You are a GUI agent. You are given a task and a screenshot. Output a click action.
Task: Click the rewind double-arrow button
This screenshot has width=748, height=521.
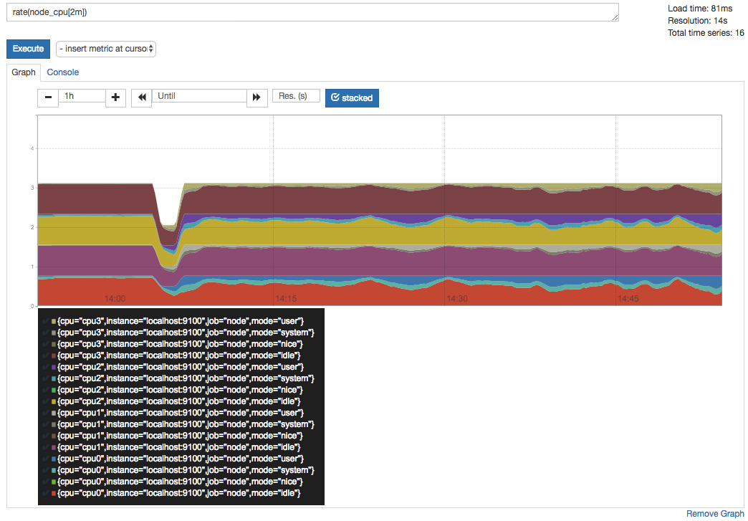(142, 97)
